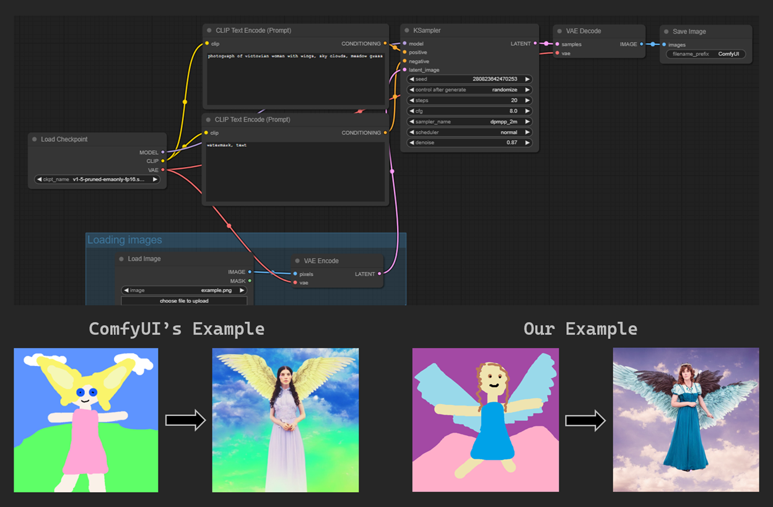Click the IMAGE output port on VAE Decode
Screen dimensions: 773x507
tap(642, 44)
